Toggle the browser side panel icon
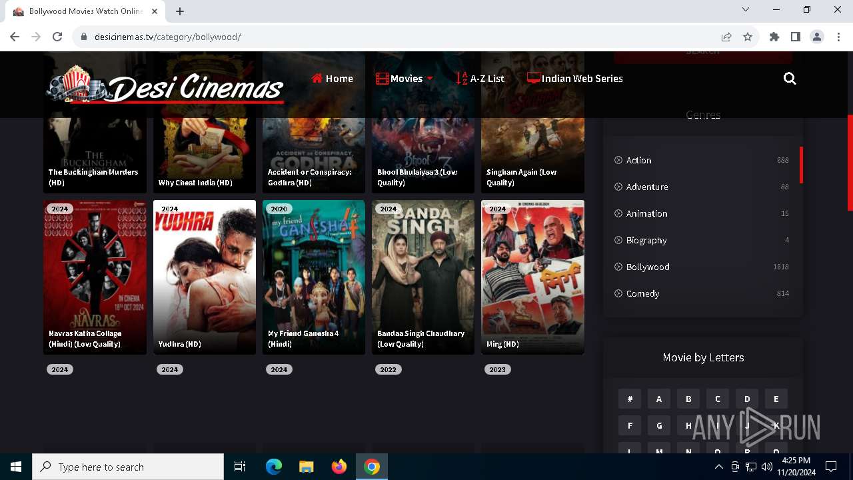Screen dimensions: 853x480 pyautogui.click(x=796, y=37)
